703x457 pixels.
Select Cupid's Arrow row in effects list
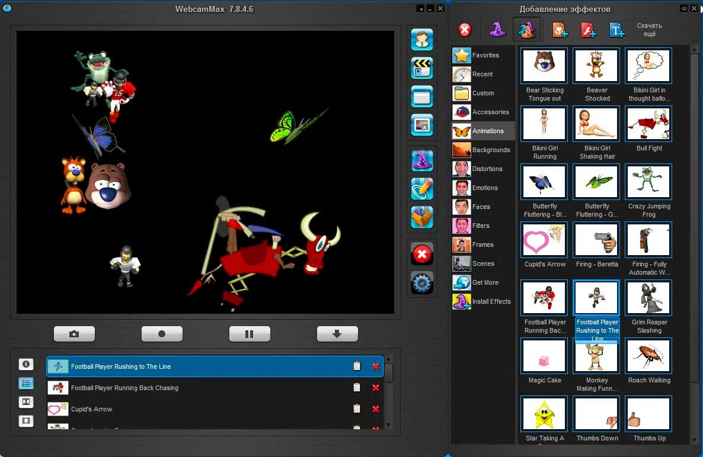click(215, 409)
